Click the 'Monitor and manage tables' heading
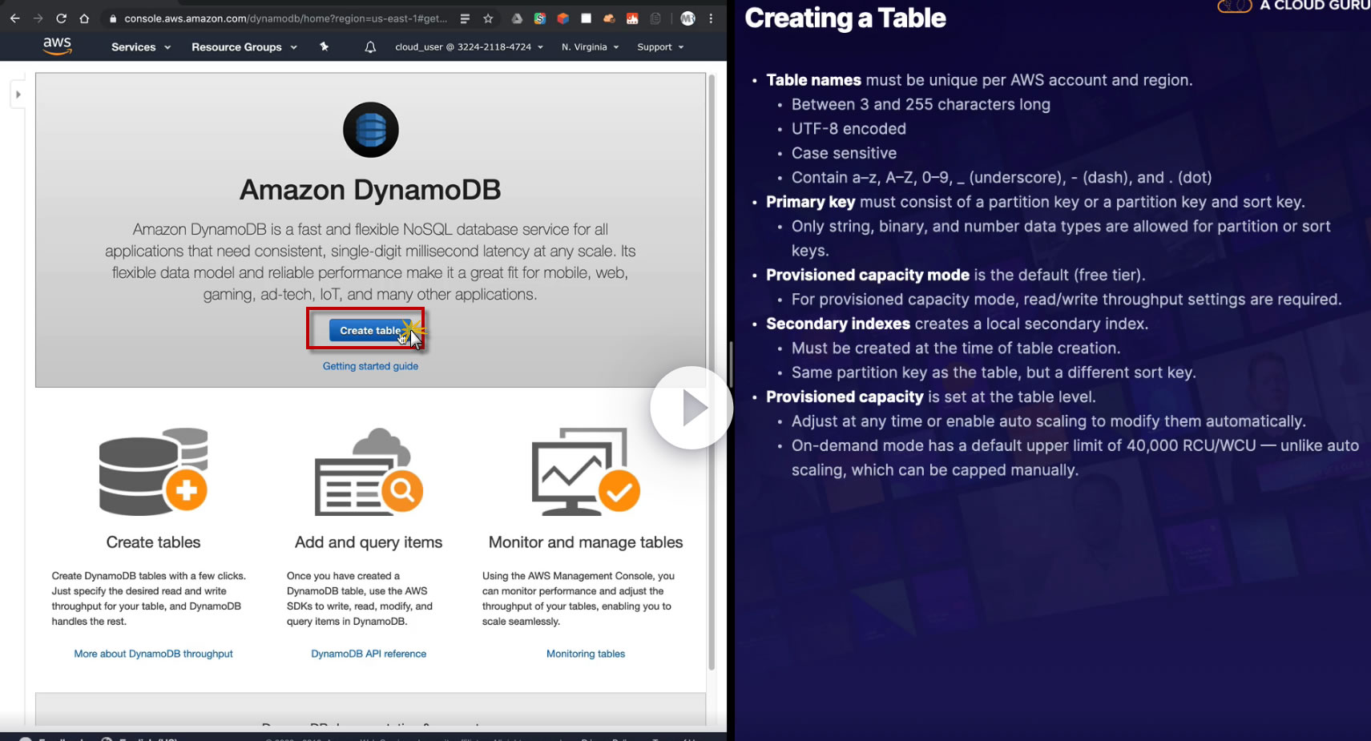The width and height of the screenshot is (1371, 741). (586, 542)
